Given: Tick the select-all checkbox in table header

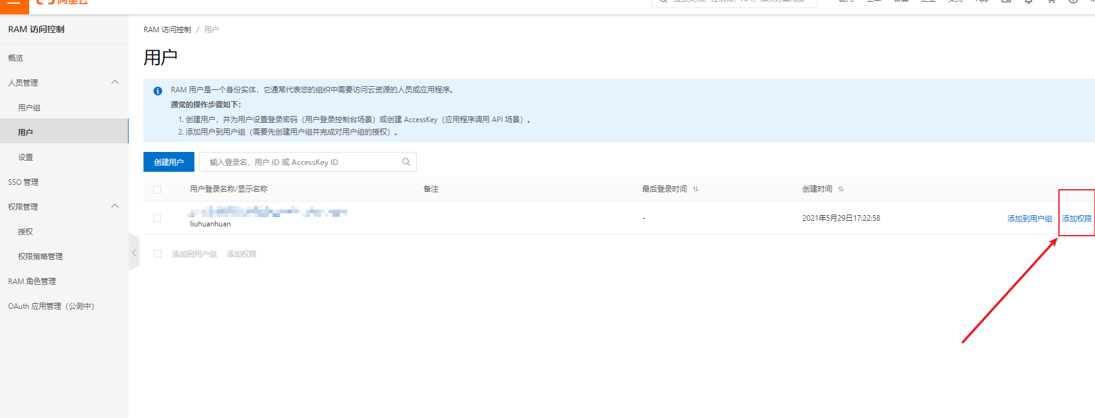Looking at the screenshot, I should coord(157,189).
